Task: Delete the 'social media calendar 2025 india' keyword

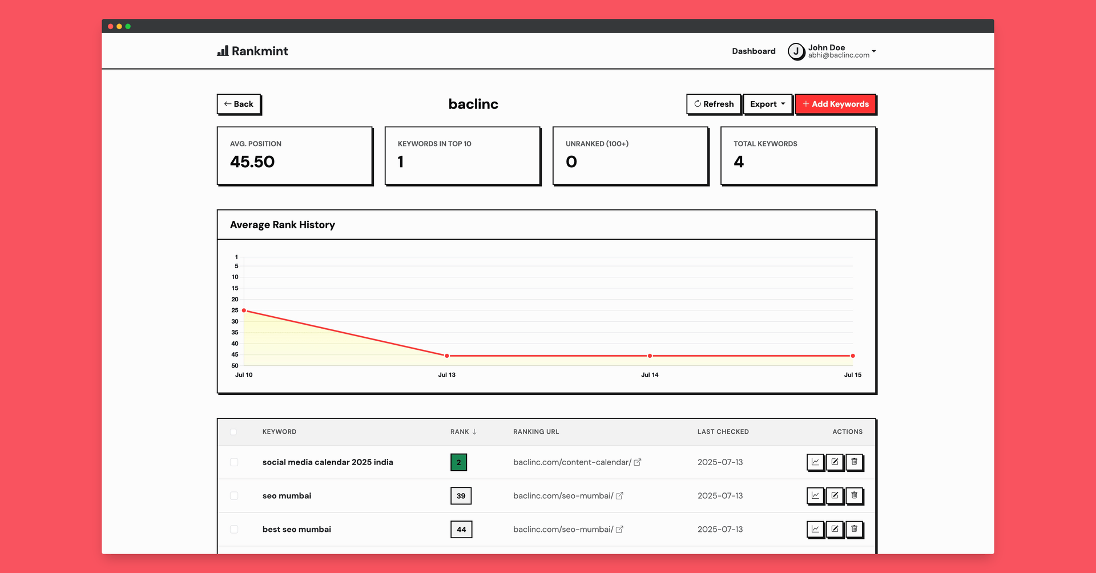Action: coord(854,462)
